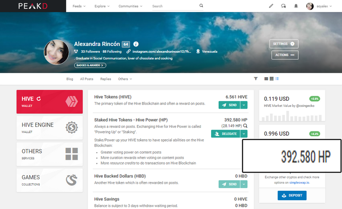342x209 pixels.
Task: Select the grid view layout icon
Action: coord(272,79)
